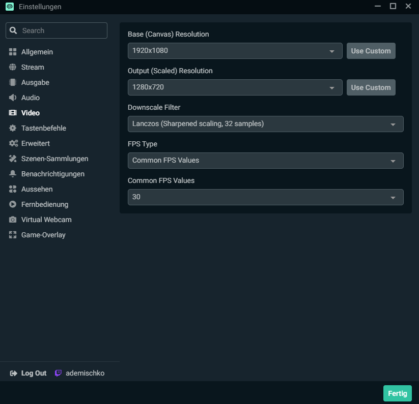Click the Allgemein grid icon in sidebar
The width and height of the screenshot is (419, 404).
click(x=13, y=52)
